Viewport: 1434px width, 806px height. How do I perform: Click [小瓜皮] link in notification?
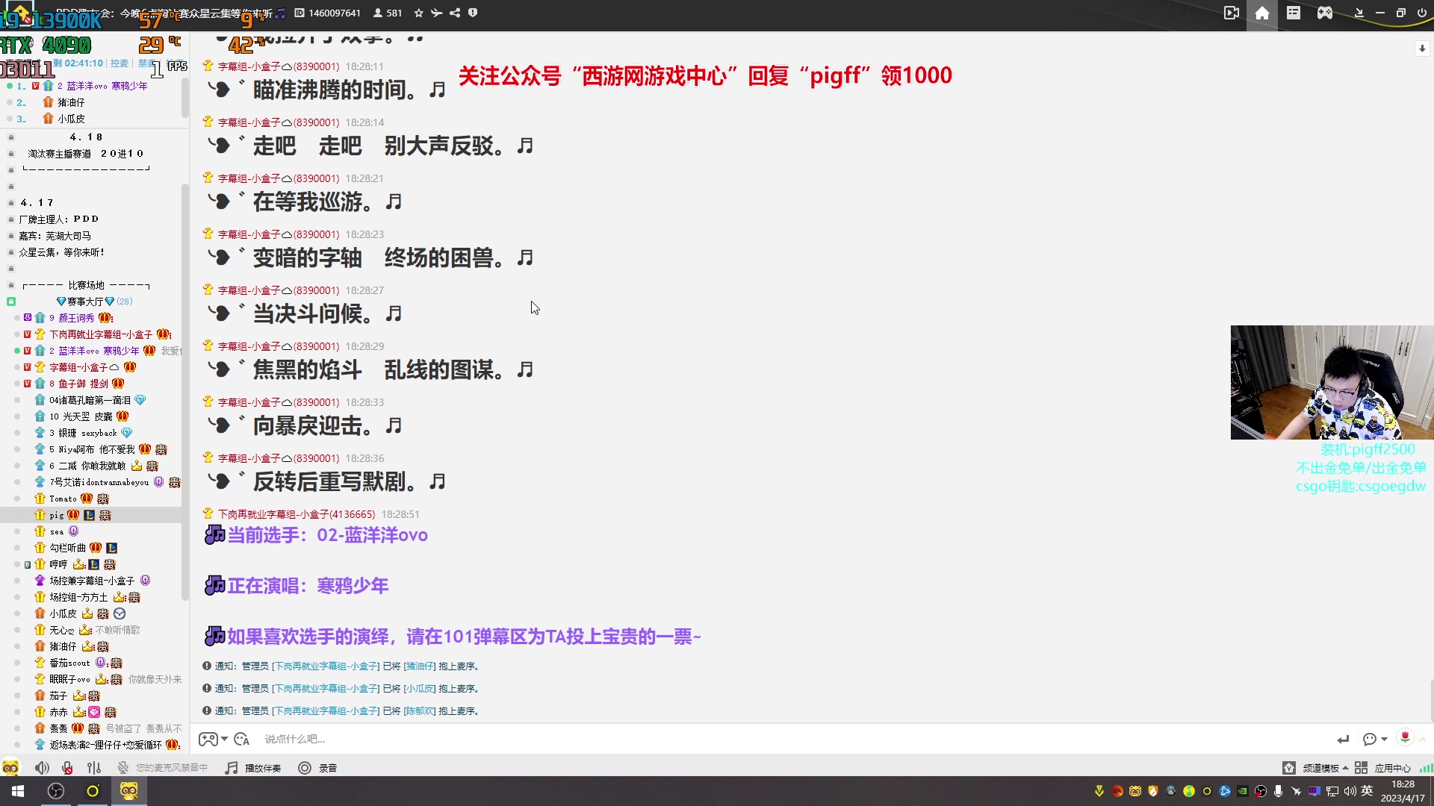420,689
